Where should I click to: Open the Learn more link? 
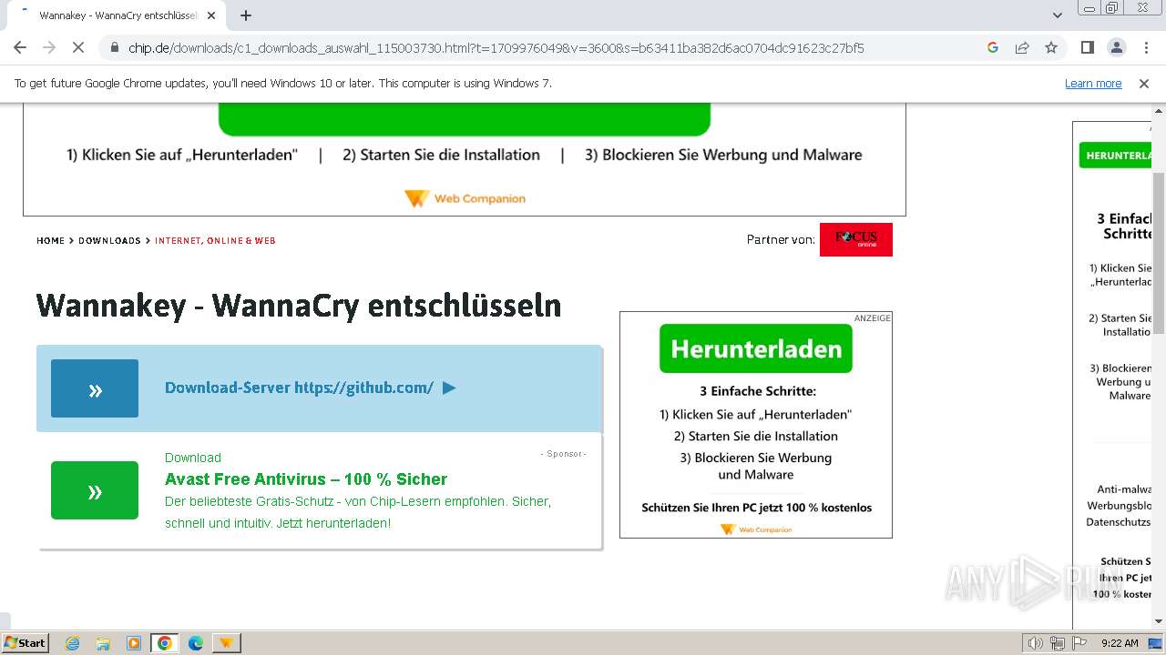coord(1093,84)
